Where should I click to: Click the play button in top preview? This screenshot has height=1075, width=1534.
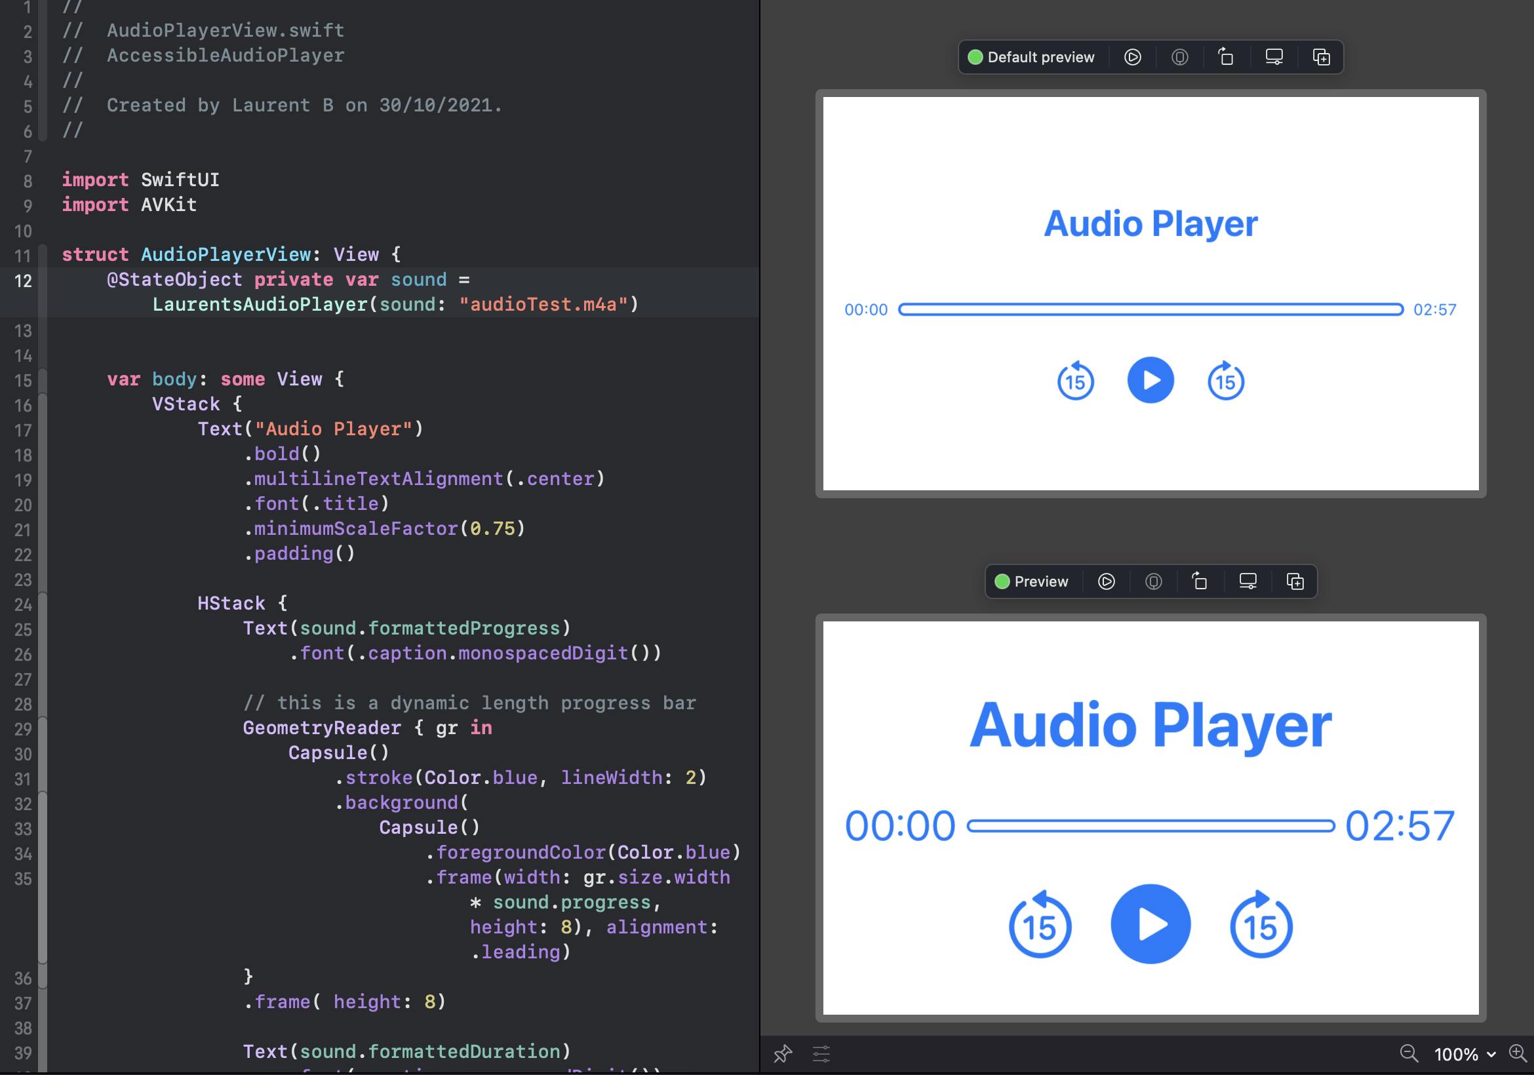click(1150, 380)
